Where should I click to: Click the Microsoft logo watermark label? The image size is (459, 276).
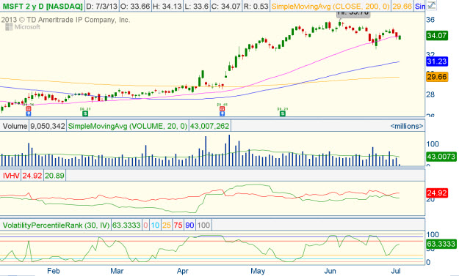(x=23, y=27)
